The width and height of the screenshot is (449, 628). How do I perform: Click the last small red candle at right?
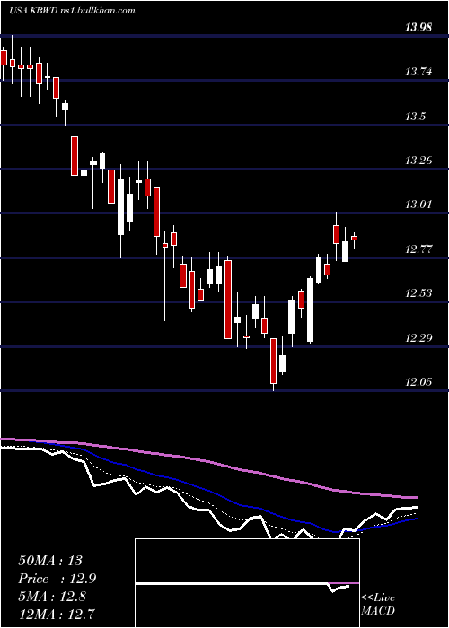point(355,239)
